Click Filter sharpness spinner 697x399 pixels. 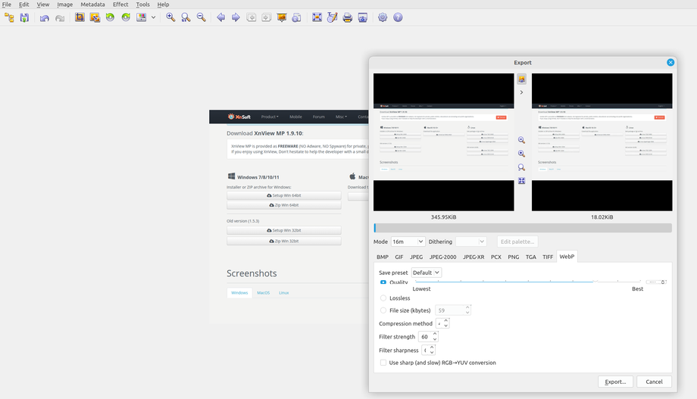[x=429, y=350]
